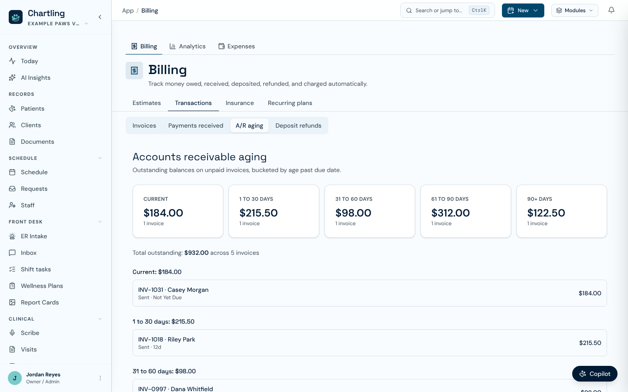
Task: Select the Deposit refunds sub-tab
Action: (x=298, y=125)
